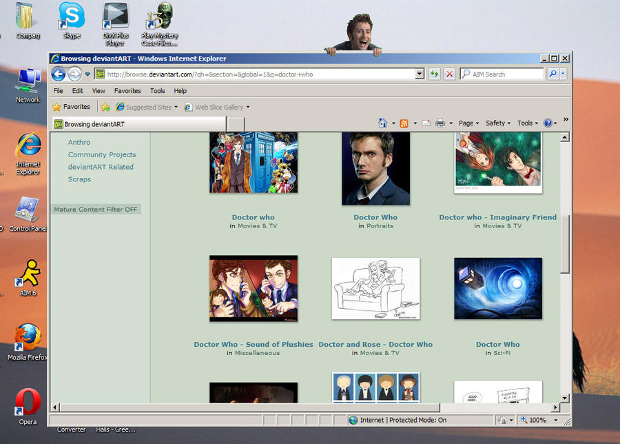Image resolution: width=620 pixels, height=444 pixels.
Task: Open Web Slice Gallery dropdown
Action: [217, 107]
